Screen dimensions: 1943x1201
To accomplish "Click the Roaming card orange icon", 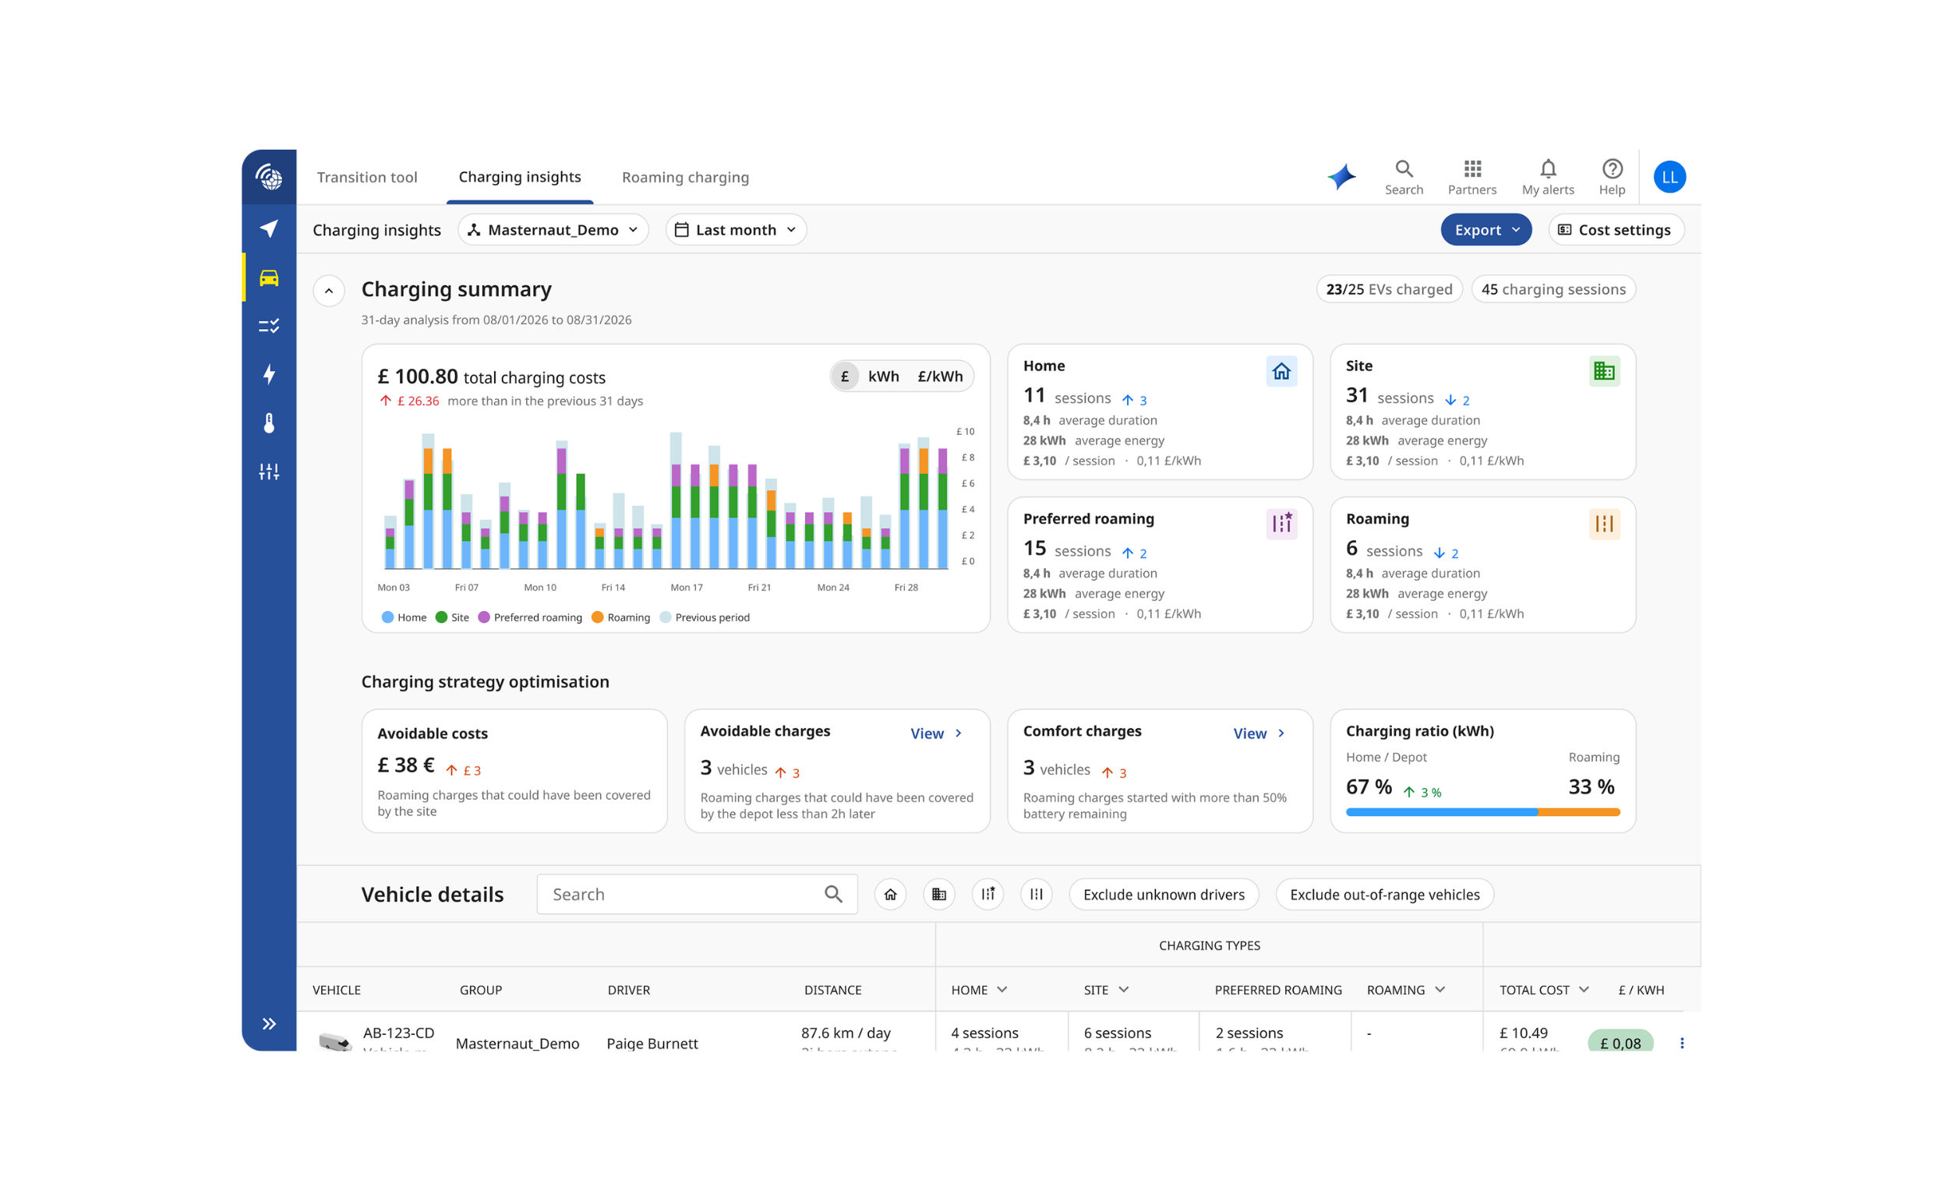I will 1603,525.
